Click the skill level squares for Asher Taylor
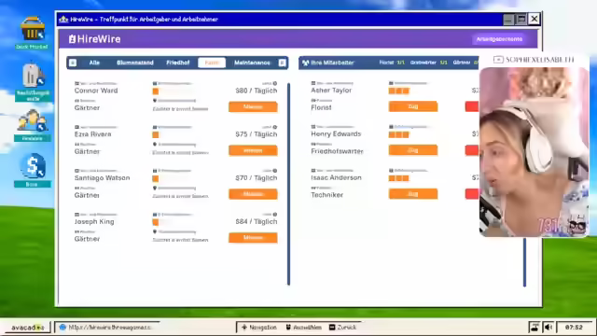Viewport: 597px width, 336px height. point(398,91)
